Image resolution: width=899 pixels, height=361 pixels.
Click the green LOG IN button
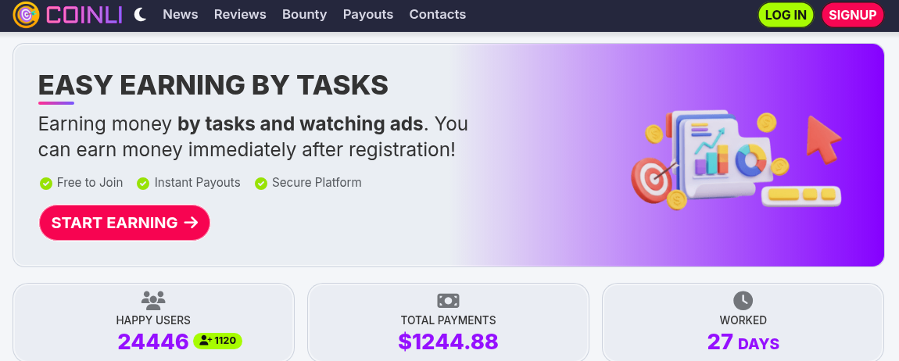(x=786, y=15)
